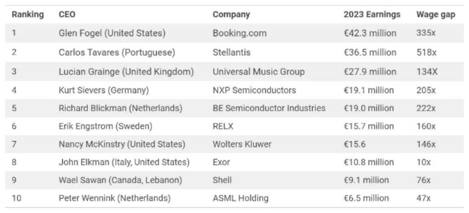This screenshot has height=213, width=469.
Task: Select the Booking.com company cell
Action: point(239,33)
